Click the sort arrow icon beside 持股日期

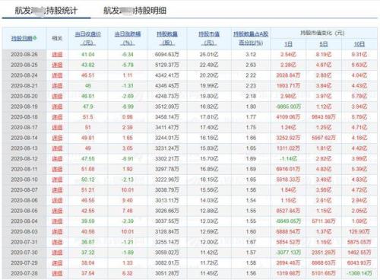coord(35,38)
